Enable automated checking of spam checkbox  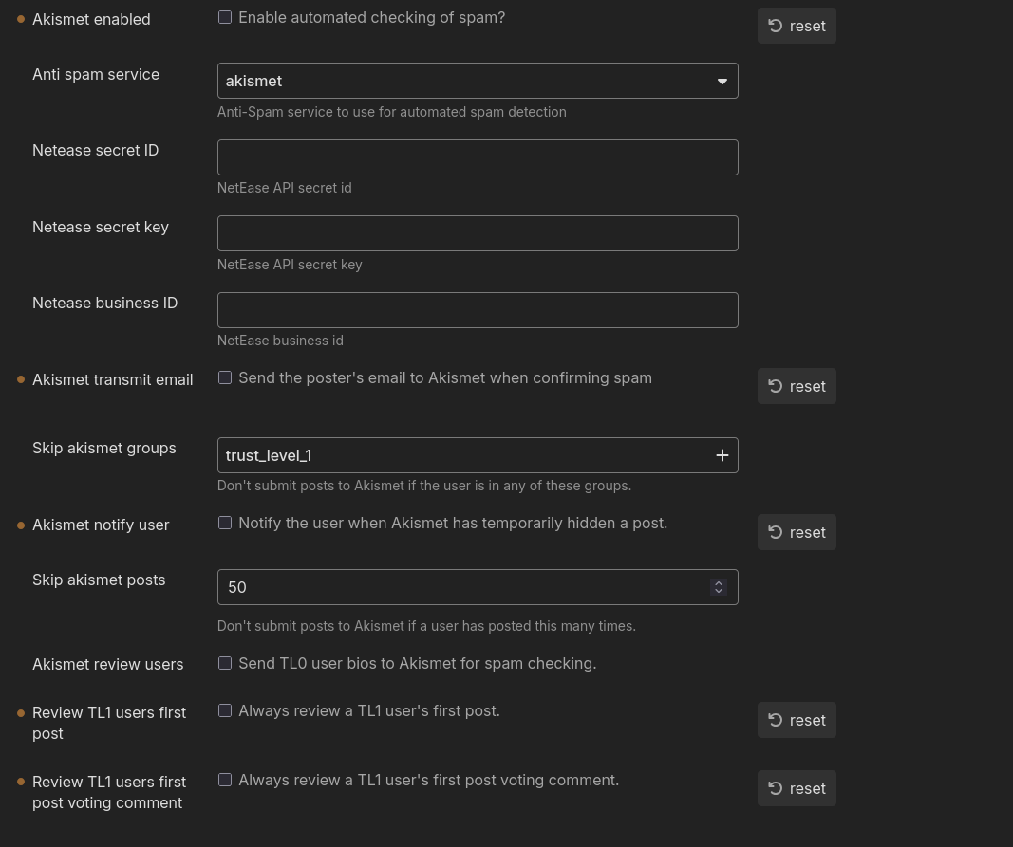pyautogui.click(x=225, y=17)
